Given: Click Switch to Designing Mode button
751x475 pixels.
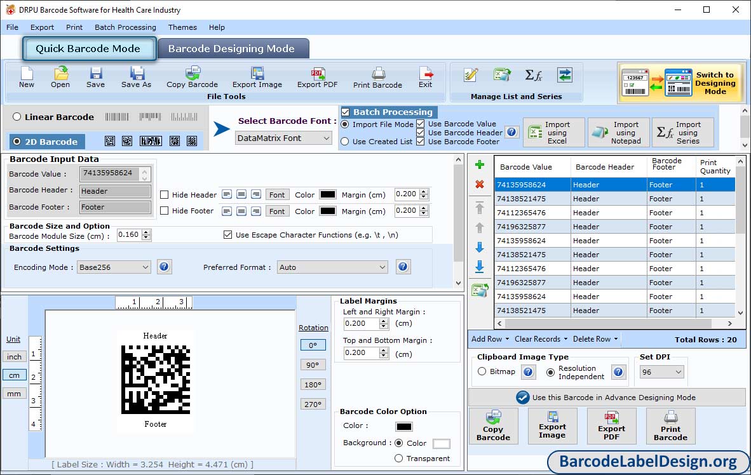Looking at the screenshot, I should click(x=680, y=83).
